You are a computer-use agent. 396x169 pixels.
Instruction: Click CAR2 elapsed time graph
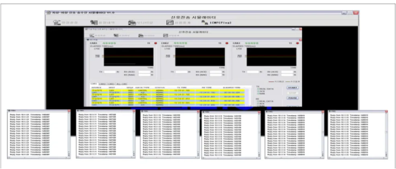[200, 57]
